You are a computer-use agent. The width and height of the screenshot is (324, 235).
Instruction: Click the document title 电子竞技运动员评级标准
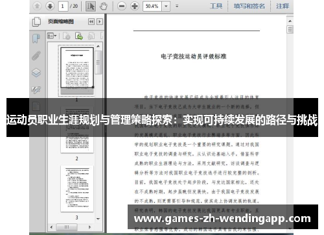194,56
